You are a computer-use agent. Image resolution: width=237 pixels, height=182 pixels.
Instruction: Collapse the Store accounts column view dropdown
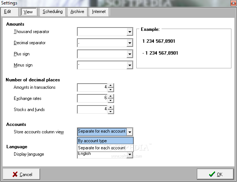pyautogui.click(x=130, y=132)
